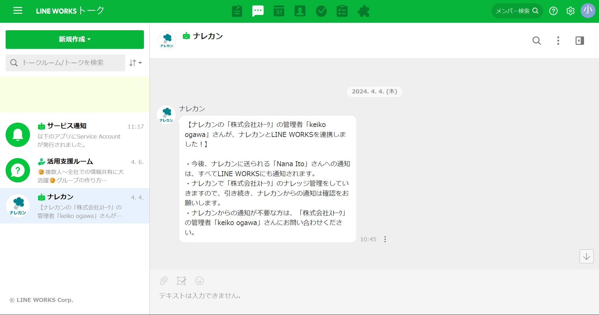Open the サービス通知 talk room

[x=75, y=135]
